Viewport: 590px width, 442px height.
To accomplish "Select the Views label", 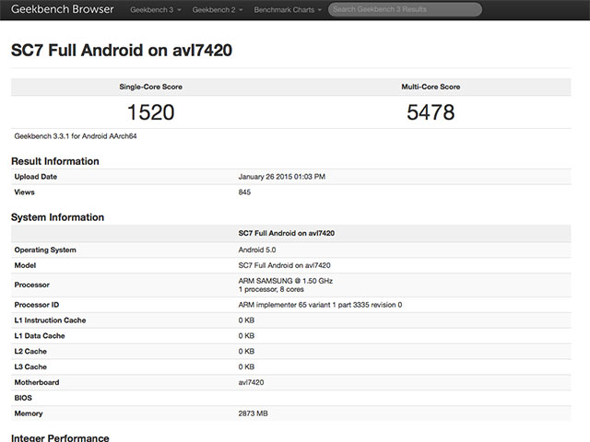I will pyautogui.click(x=25, y=192).
